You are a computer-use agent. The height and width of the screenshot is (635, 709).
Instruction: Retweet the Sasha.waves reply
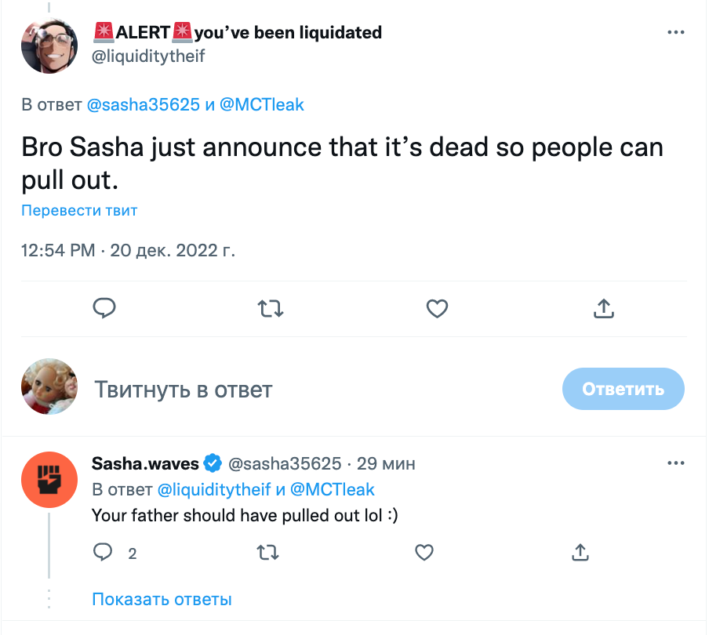point(268,553)
